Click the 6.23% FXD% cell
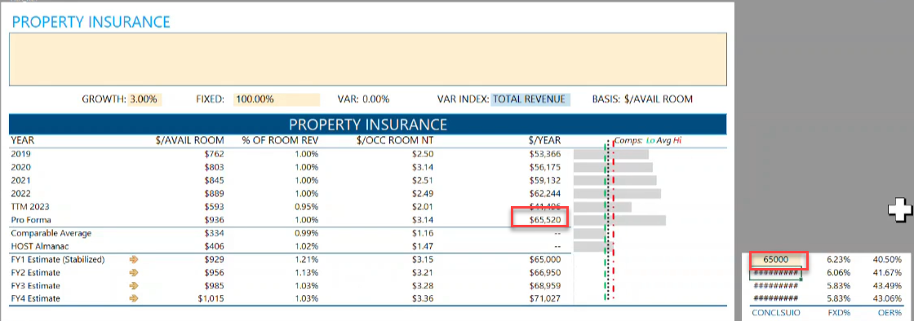Image resolution: width=914 pixels, height=321 pixels. (x=838, y=260)
